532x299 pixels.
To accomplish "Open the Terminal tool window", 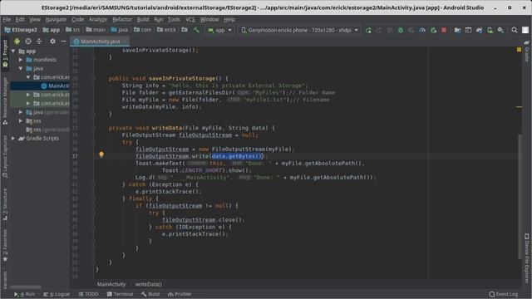I will (120, 294).
